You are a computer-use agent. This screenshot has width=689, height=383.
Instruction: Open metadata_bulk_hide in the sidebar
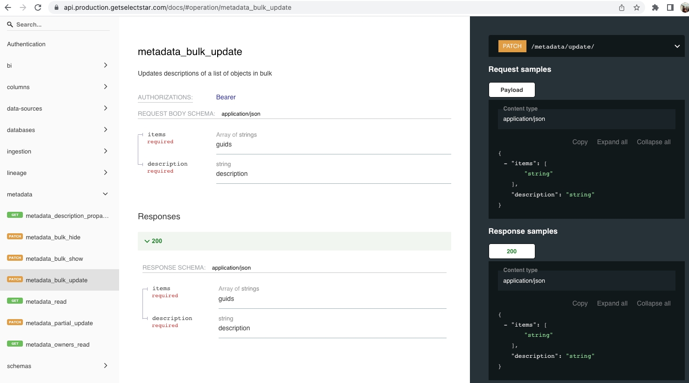53,237
